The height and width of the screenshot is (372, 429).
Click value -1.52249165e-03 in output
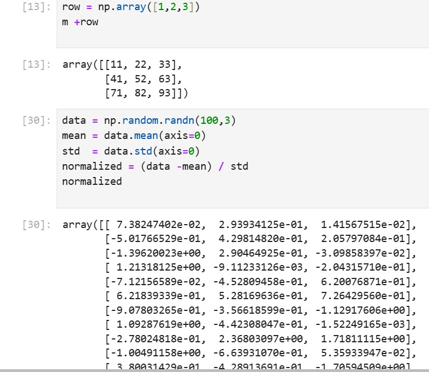click(x=360, y=324)
